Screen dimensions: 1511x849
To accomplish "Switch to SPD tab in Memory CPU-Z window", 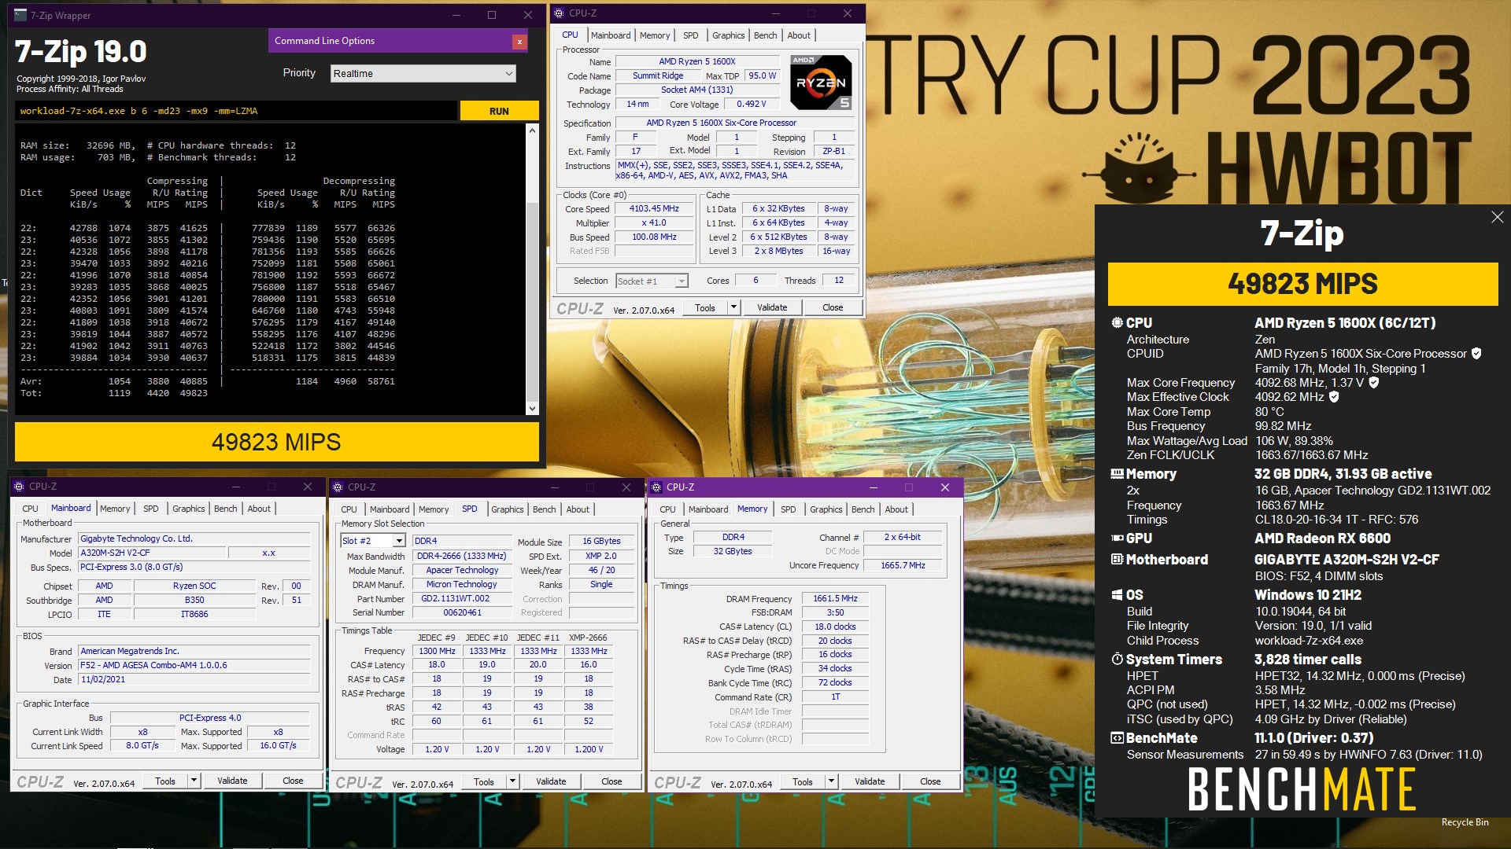I will [x=788, y=509].
